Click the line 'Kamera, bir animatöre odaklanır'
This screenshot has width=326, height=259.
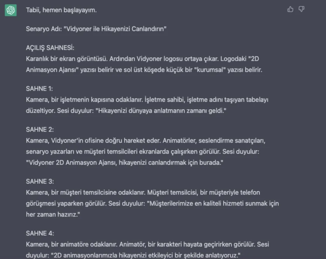click(x=147, y=244)
